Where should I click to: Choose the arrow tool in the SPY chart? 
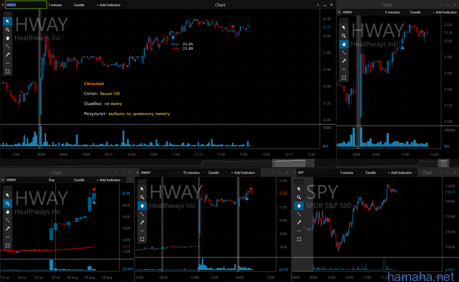[x=299, y=223]
